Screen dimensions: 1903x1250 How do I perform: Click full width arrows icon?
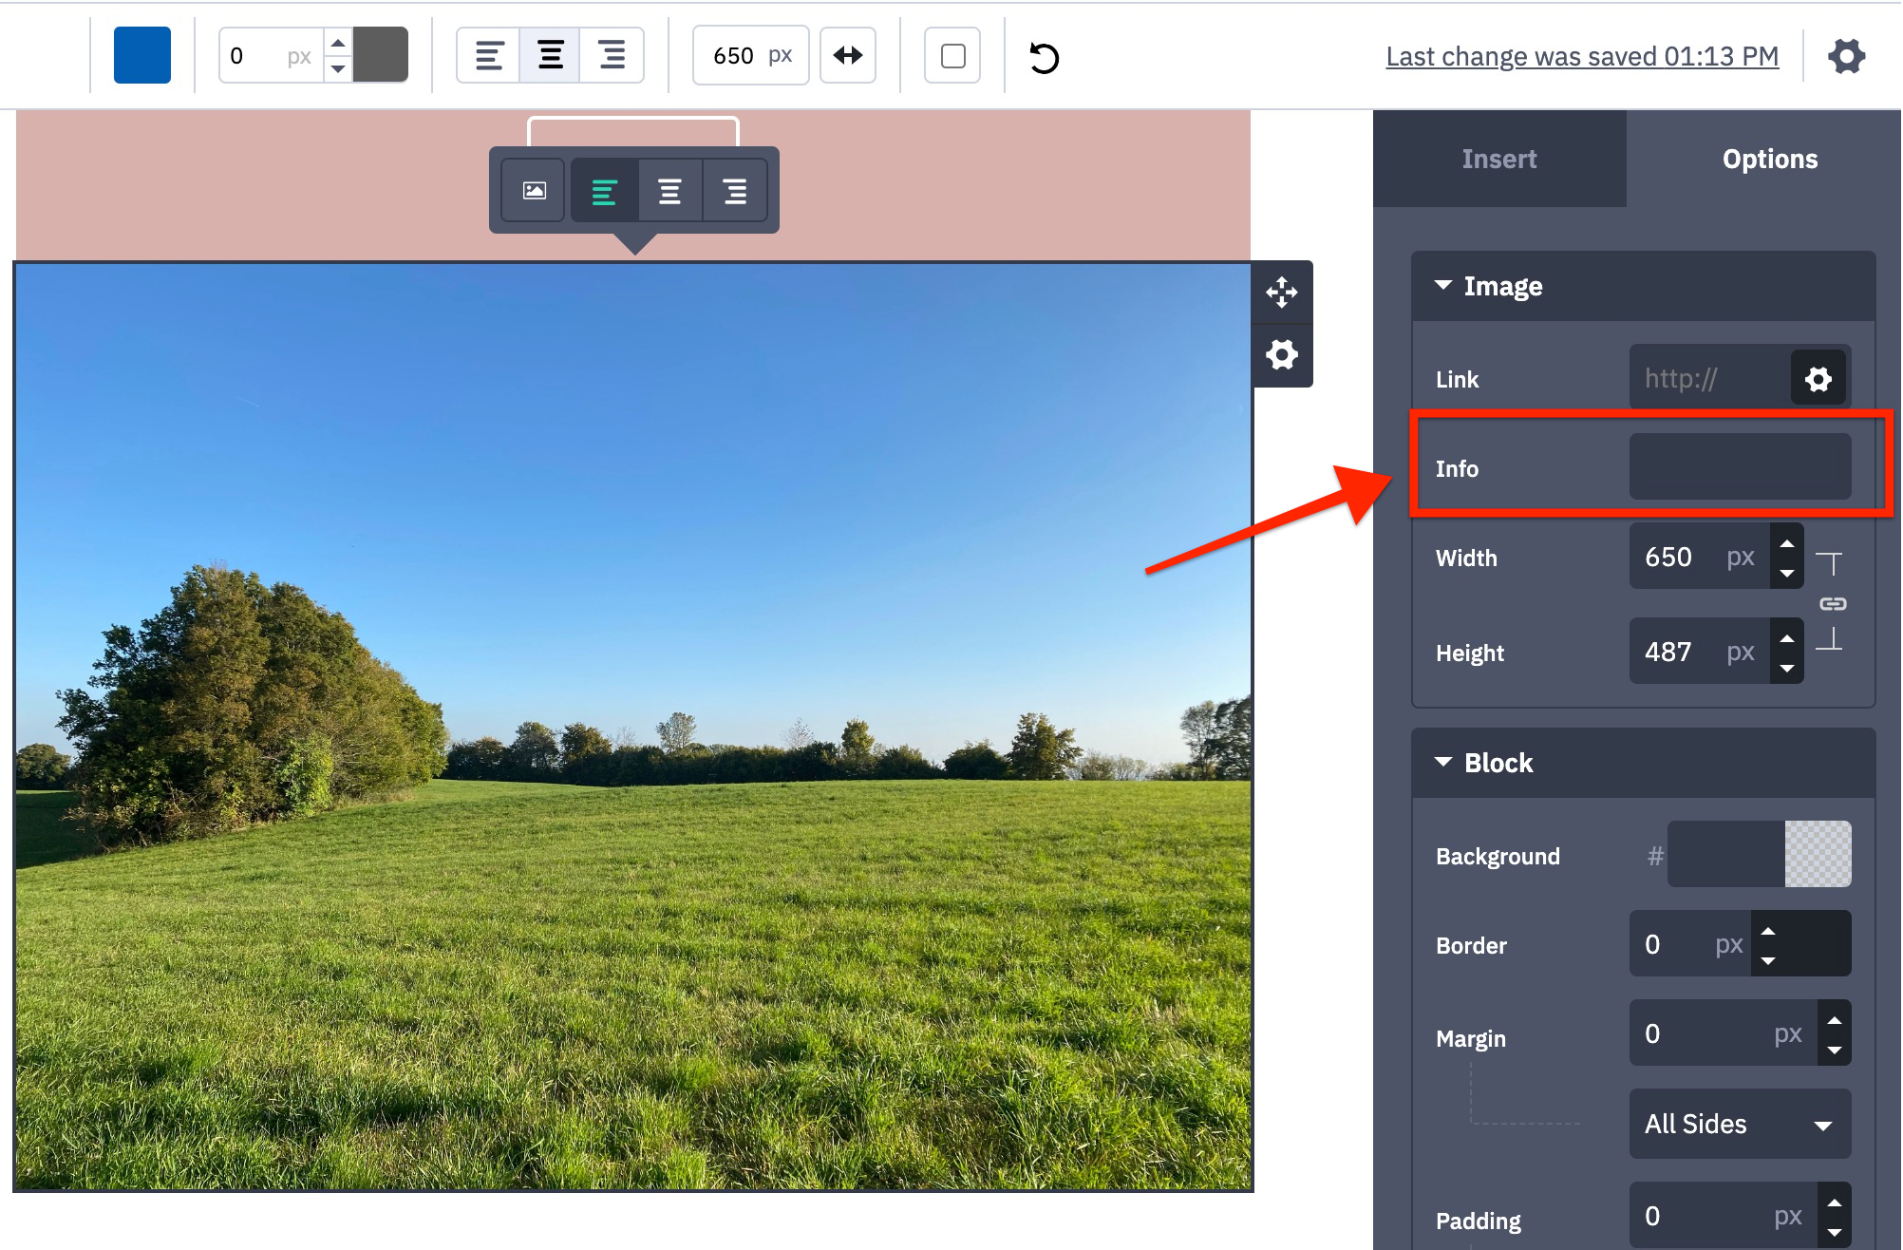tap(847, 56)
